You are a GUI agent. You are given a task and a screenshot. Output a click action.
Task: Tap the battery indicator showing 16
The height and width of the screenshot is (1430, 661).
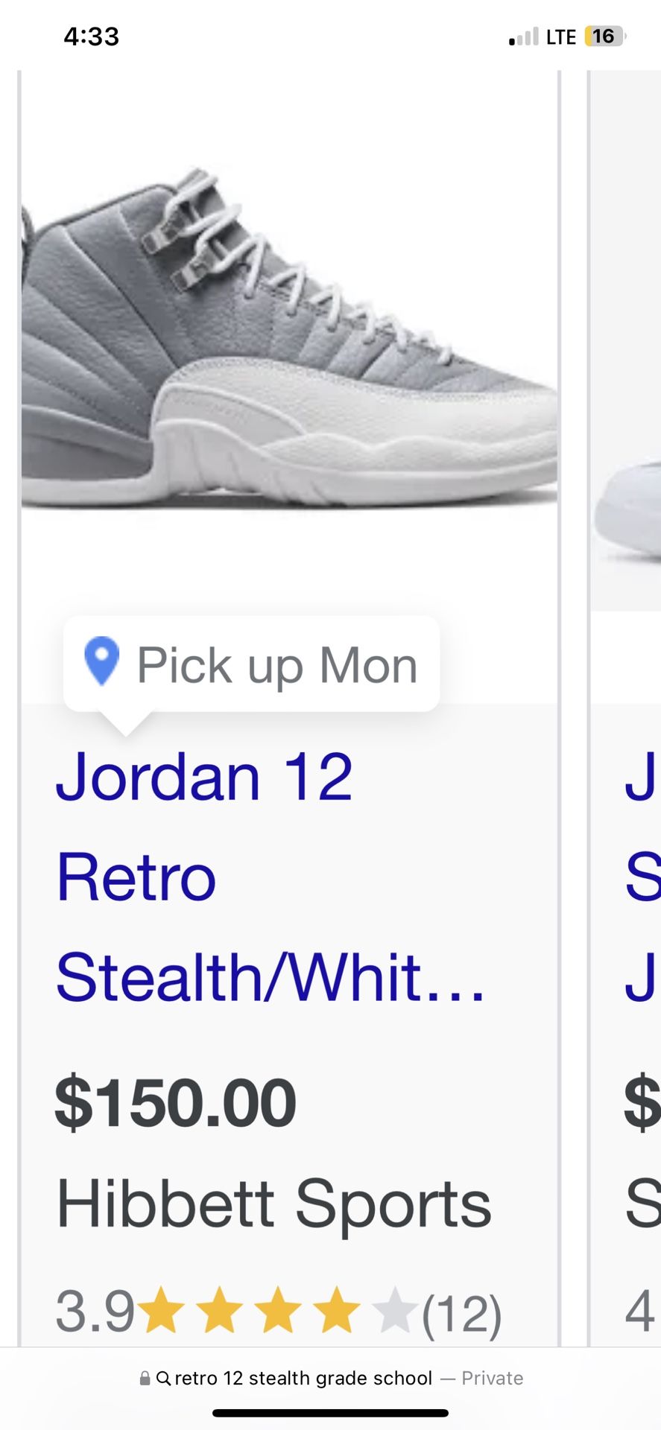605,36
